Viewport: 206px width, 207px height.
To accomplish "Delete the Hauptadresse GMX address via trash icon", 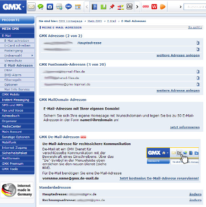I will [x=198, y=43].
